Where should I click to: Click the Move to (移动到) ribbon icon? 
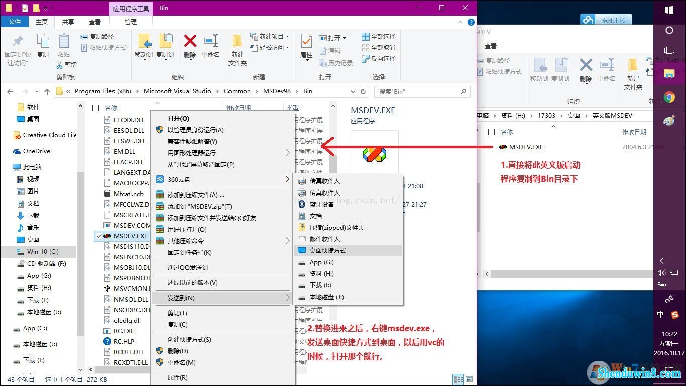coord(144,41)
